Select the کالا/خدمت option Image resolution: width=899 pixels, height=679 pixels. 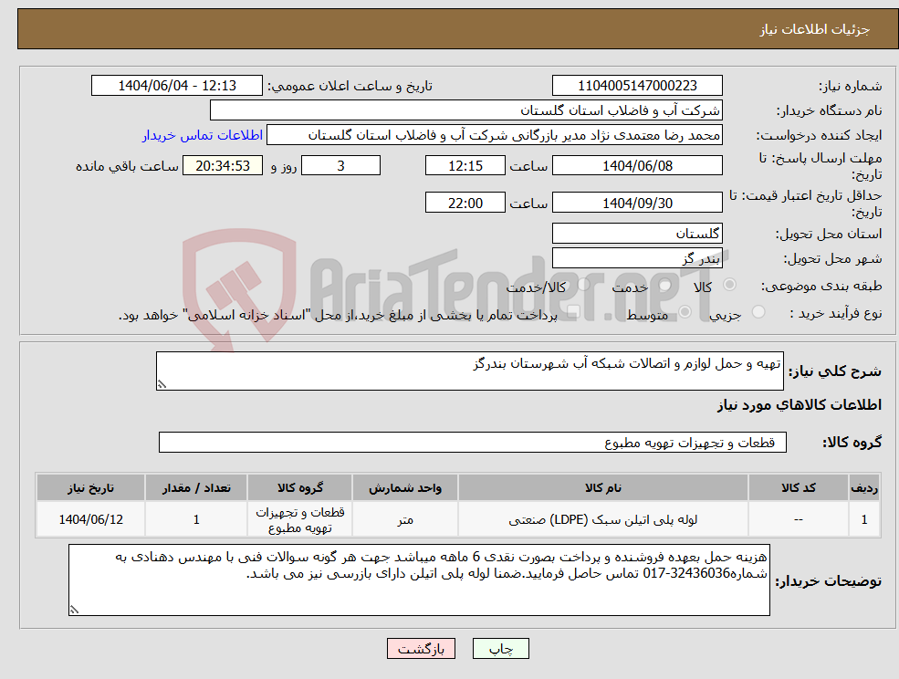[x=582, y=284]
